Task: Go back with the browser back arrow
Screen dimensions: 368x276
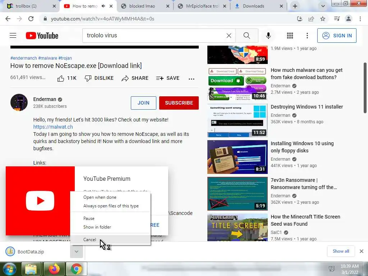Action: coord(8,19)
